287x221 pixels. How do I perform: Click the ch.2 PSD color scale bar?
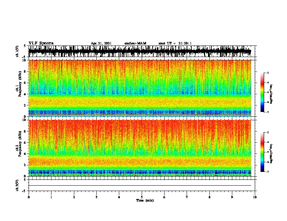pyautogui.click(x=262, y=152)
